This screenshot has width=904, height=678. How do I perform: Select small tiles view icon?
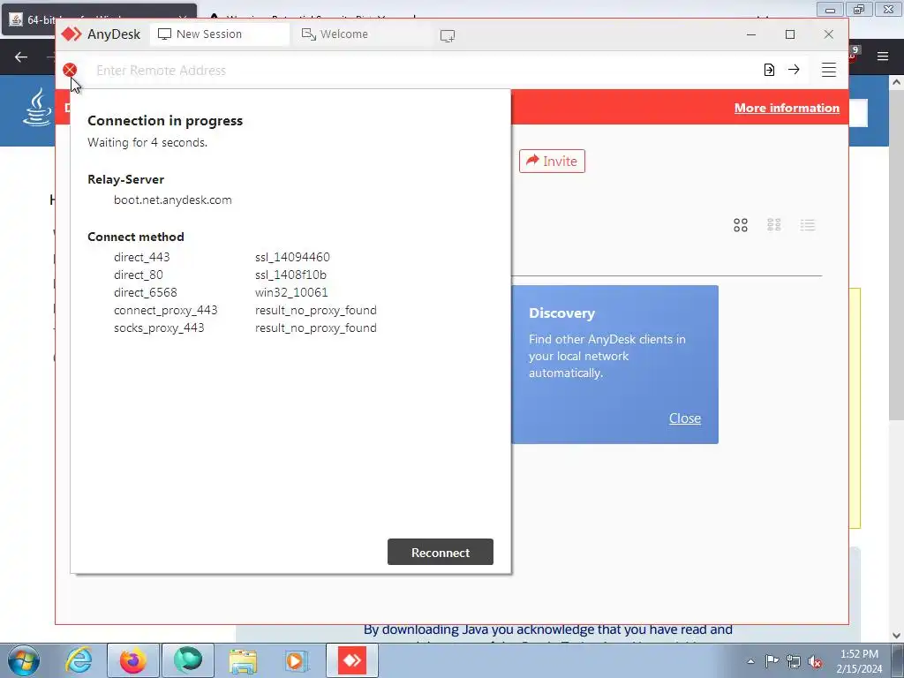click(x=773, y=225)
